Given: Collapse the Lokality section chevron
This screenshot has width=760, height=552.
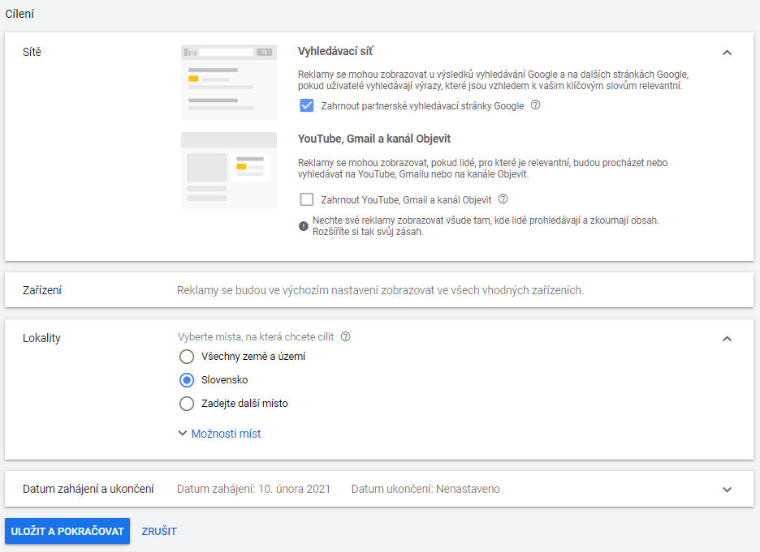Looking at the screenshot, I should (x=727, y=339).
